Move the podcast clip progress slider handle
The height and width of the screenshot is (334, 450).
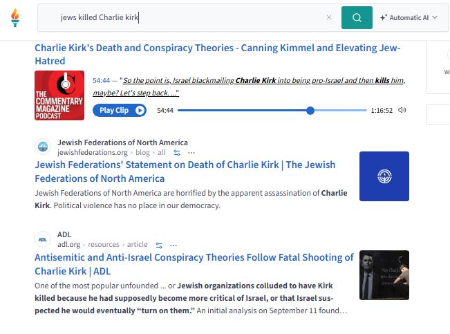[x=310, y=110]
